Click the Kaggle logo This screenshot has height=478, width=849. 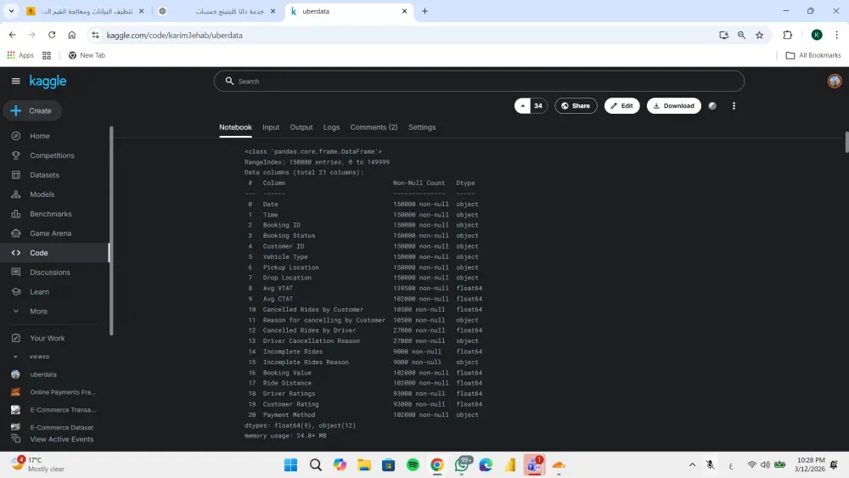tap(48, 82)
